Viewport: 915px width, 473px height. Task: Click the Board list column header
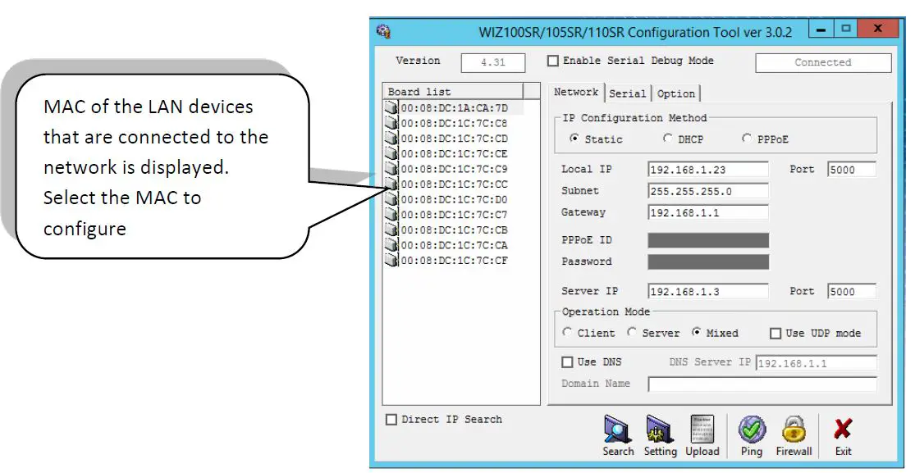point(454,92)
